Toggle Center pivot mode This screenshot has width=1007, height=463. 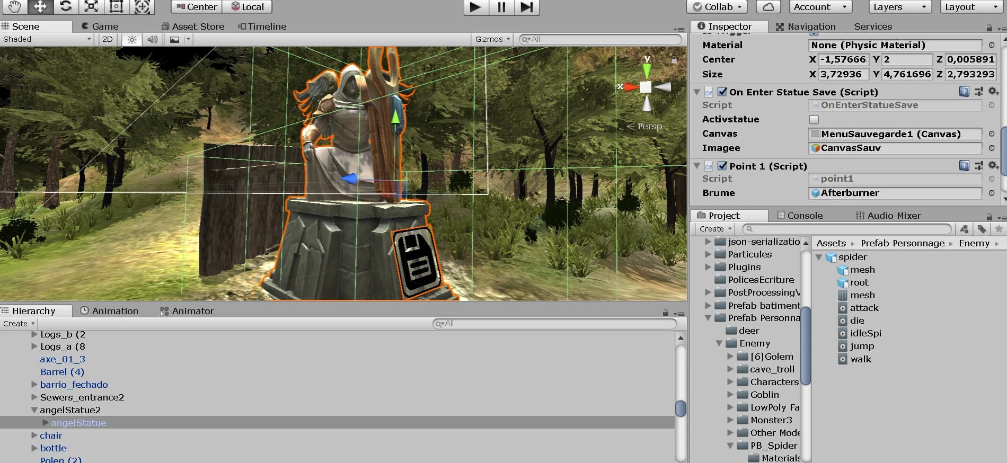[x=196, y=7]
